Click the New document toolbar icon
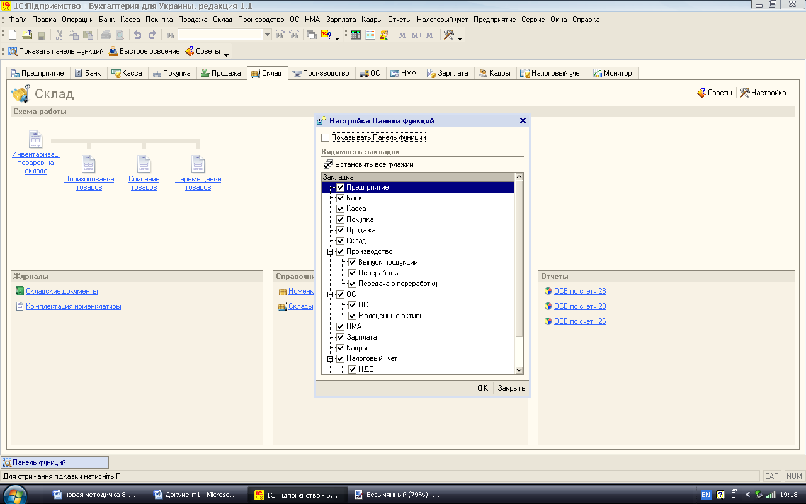Image resolution: width=806 pixels, height=504 pixels. click(x=13, y=35)
